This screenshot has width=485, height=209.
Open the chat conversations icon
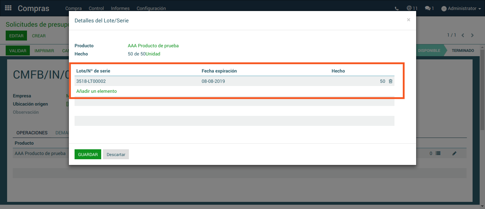click(x=429, y=8)
